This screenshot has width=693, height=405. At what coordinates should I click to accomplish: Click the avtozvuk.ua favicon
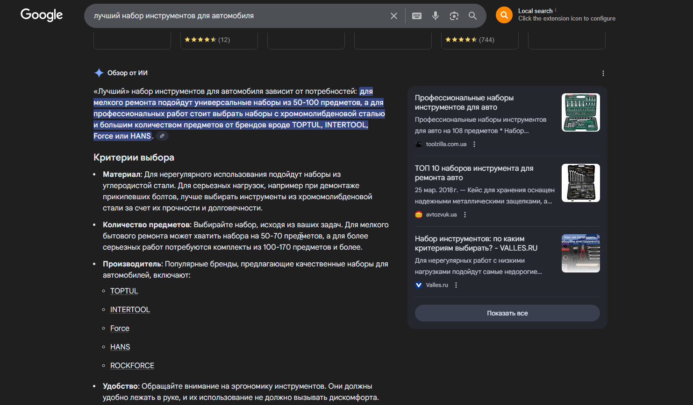click(419, 215)
